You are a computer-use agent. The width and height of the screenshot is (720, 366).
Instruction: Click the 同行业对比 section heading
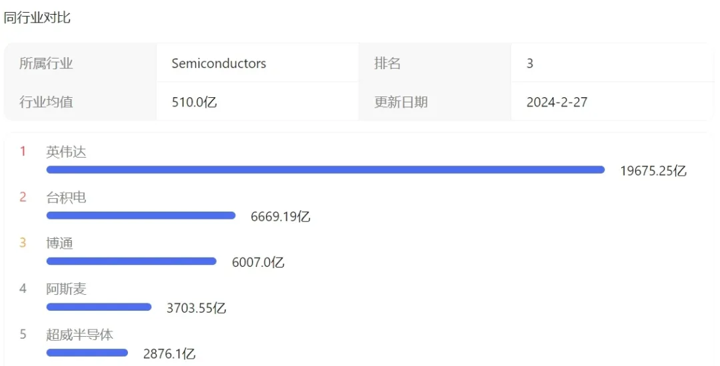[x=37, y=18]
